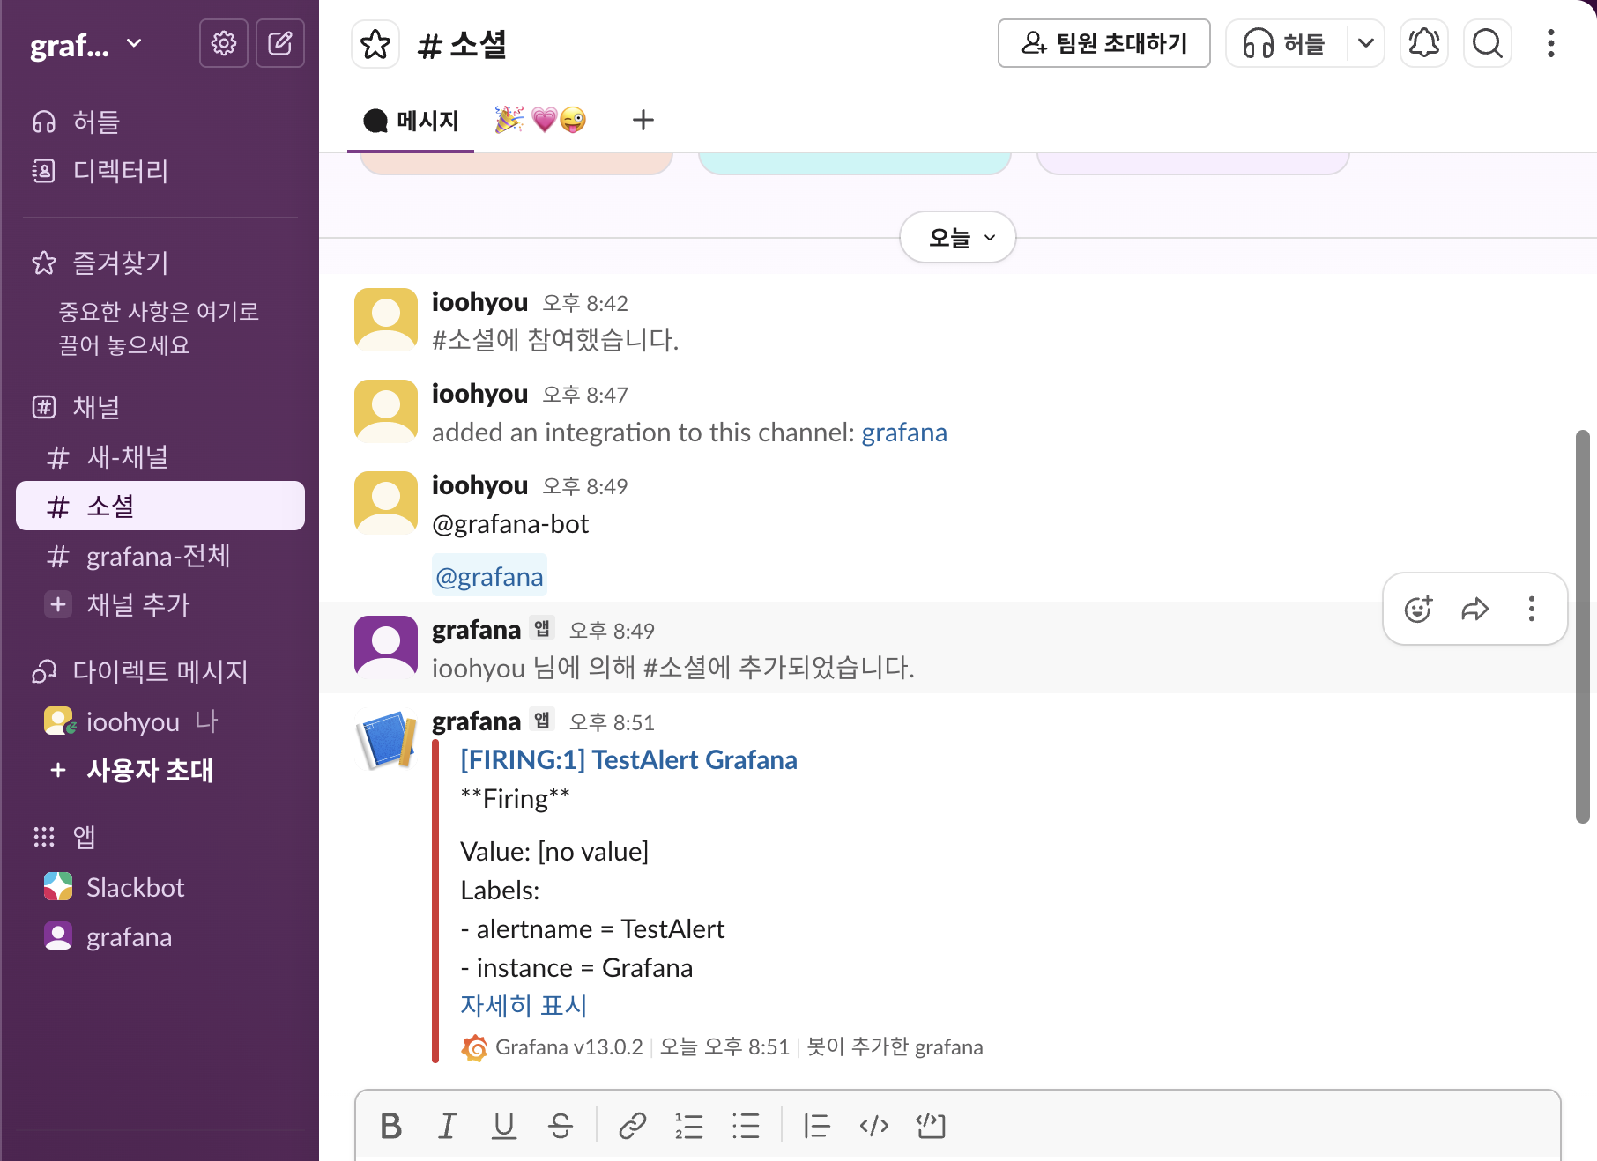Viewport: 1597px width, 1161px height.
Task: Click 채널 추가 in sidebar
Action: point(160,604)
